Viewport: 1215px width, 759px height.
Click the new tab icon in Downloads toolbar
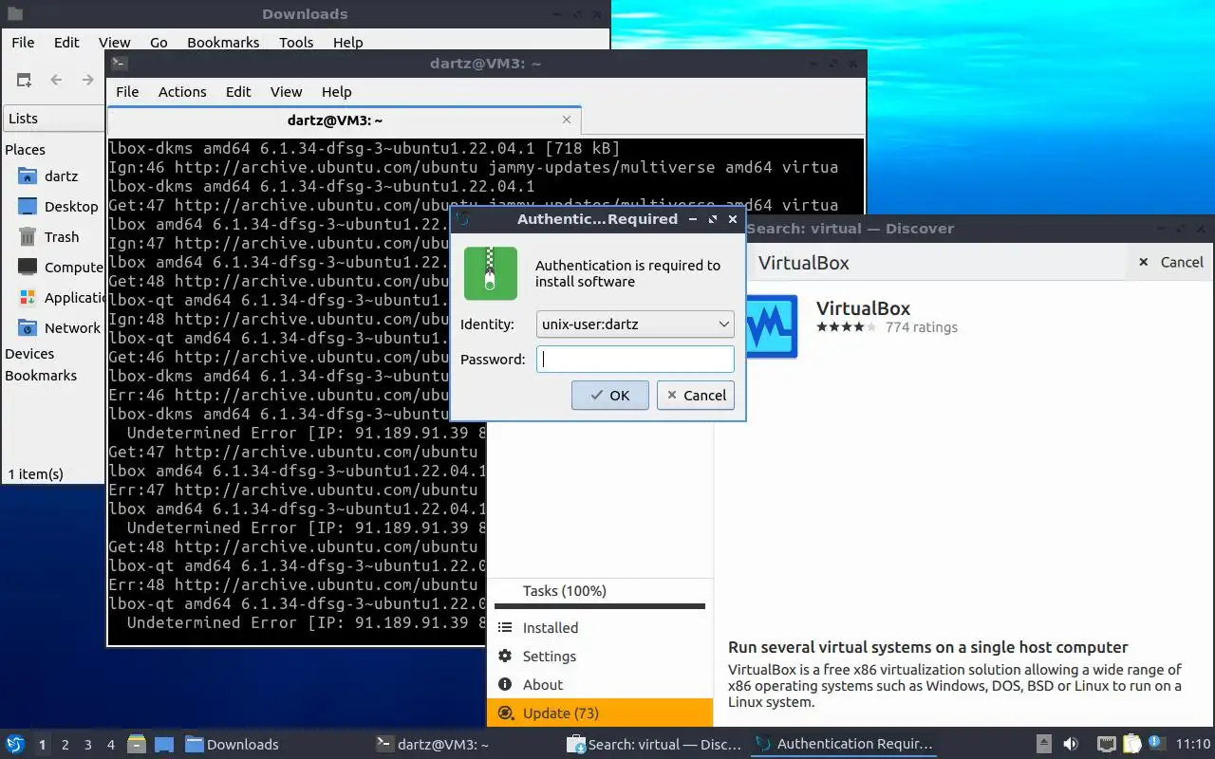[x=24, y=81]
